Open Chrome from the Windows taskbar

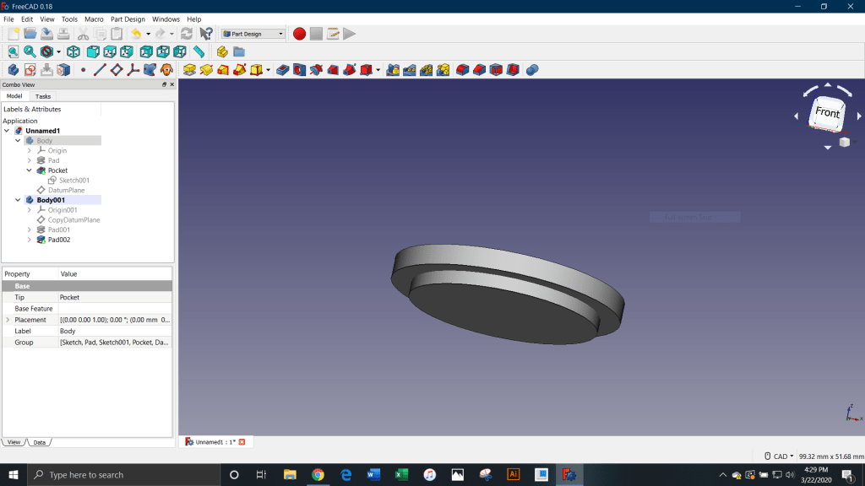click(x=318, y=474)
